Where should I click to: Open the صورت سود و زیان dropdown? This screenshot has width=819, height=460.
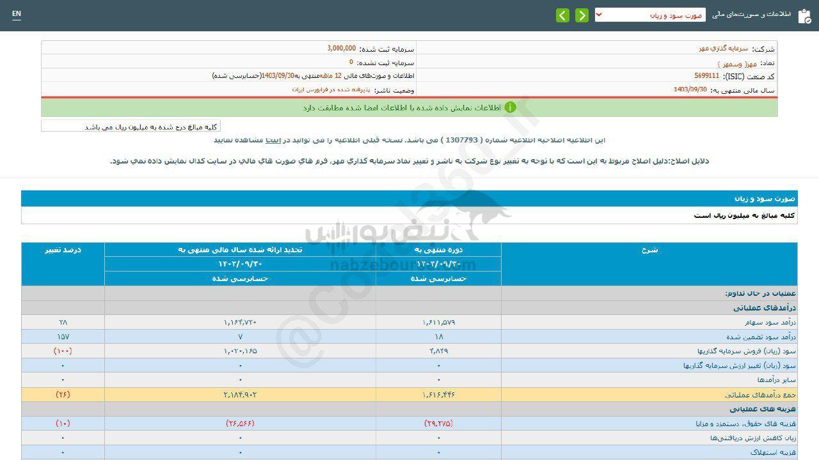649,15
